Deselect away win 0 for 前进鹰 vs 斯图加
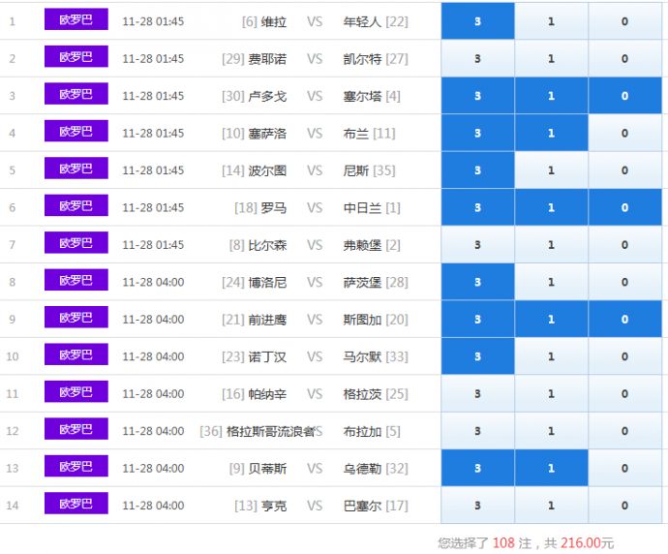The width and height of the screenshot is (668, 554). 624,320
